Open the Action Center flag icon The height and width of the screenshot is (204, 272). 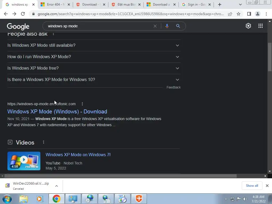(239, 199)
